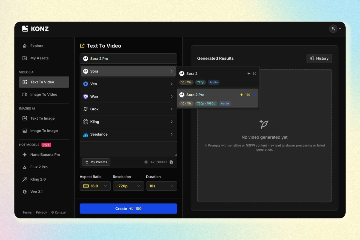
Task: Click the 720p - 1080p tag on Sora 2 Pro
Action: (x=206, y=103)
